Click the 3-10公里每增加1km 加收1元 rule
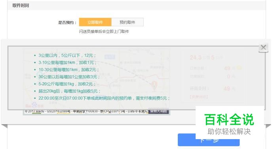This screenshot has width=274, height=149. click(x=67, y=62)
